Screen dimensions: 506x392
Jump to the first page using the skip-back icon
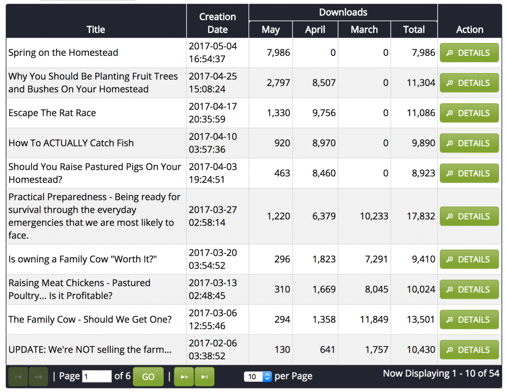tap(18, 376)
